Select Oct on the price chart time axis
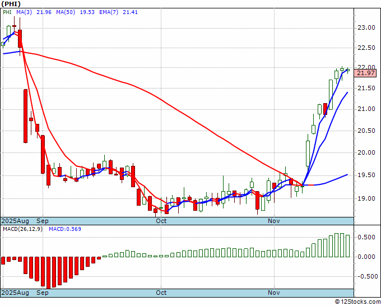The image size is (381, 306). [161, 221]
